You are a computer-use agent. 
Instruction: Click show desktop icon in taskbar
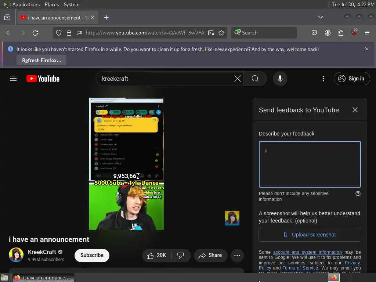(x=4, y=278)
